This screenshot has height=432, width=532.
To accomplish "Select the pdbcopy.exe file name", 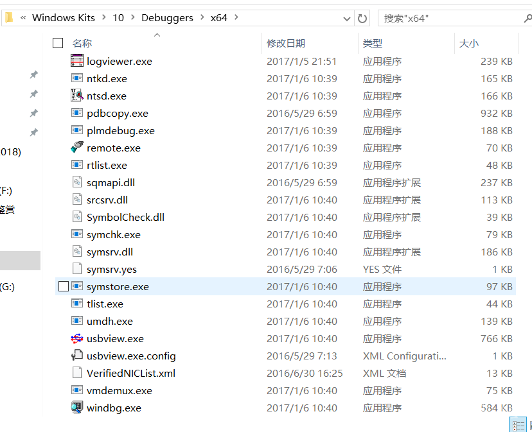I will [x=118, y=113].
